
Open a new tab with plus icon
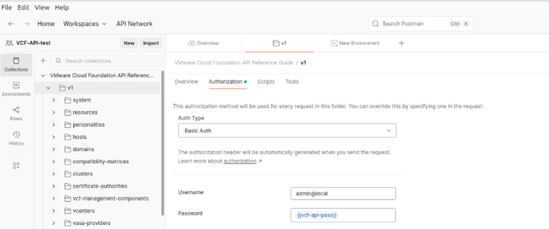[x=401, y=43]
